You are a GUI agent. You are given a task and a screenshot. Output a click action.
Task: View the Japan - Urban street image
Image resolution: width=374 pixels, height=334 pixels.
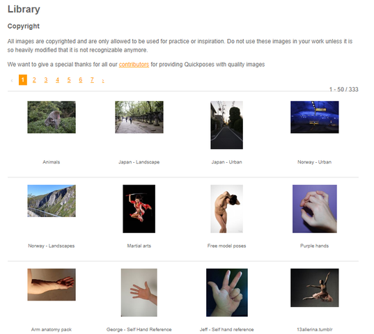coord(227,125)
